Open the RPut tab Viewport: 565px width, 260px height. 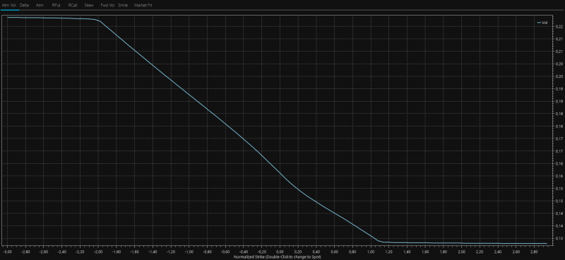[56, 6]
